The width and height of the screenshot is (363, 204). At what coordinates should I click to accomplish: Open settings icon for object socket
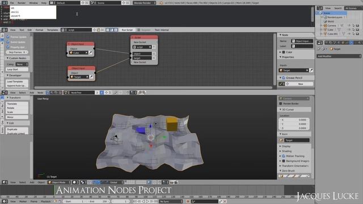point(154,54)
